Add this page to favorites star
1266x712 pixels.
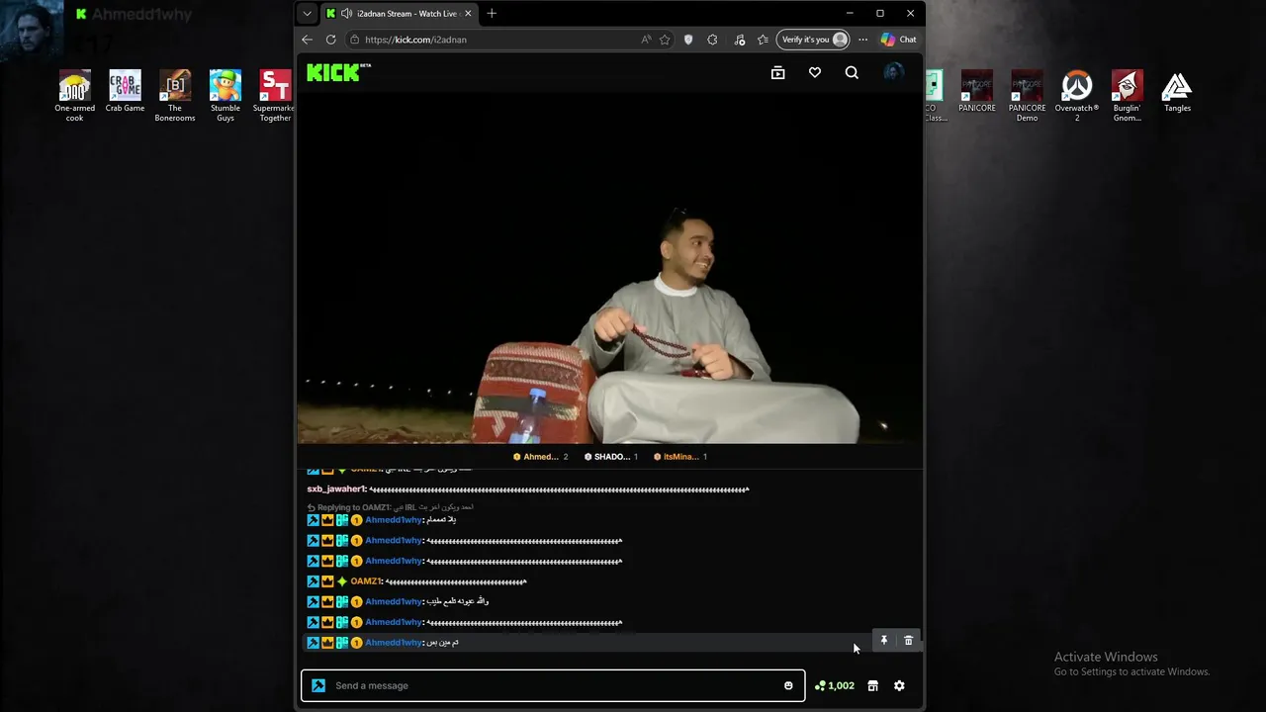(665, 40)
